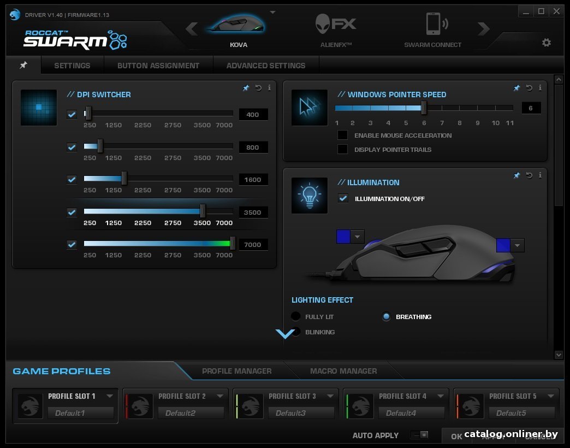Click the pointer speed value box
Screen dimensions: 570x448
[x=531, y=108]
